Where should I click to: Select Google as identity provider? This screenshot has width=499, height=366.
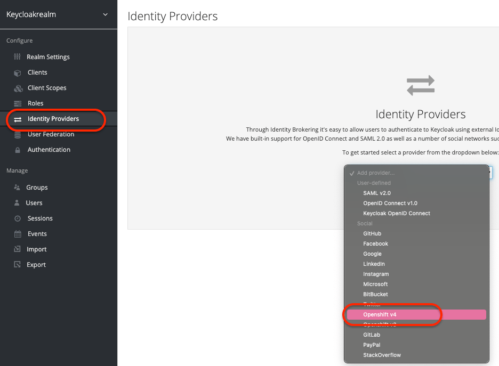pos(372,254)
